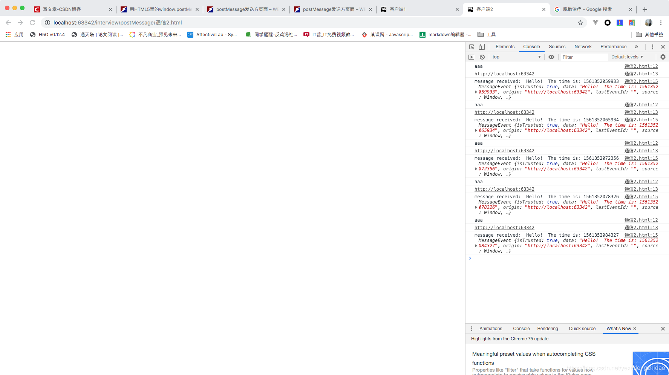Image resolution: width=669 pixels, height=375 pixels.
Task: Open the context selector 'top' dropdown
Action: coord(516,57)
